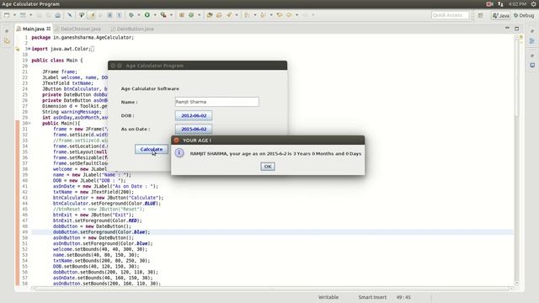Click the 'btnExit.setForeground(Color.RED);' line
Viewport: 539px width, 303px height.
(98, 221)
